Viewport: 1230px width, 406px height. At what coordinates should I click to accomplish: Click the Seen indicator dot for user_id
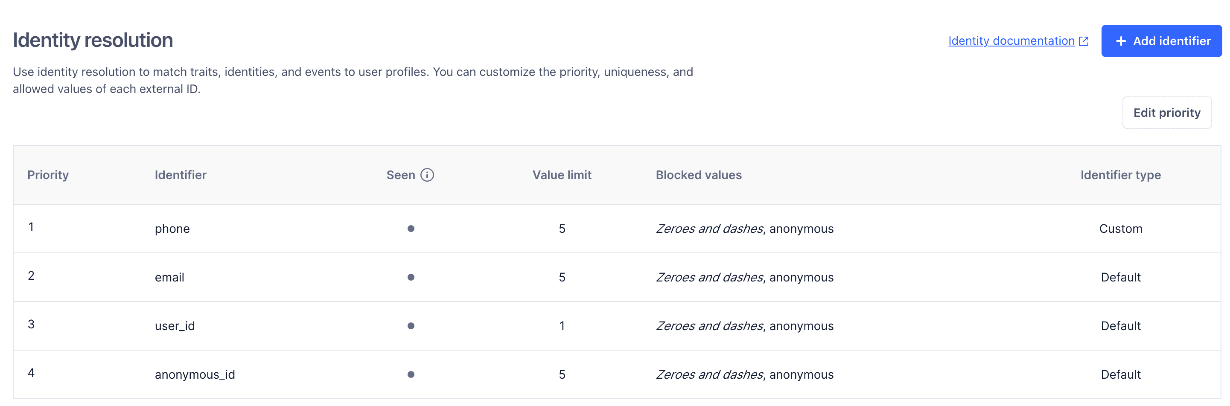(411, 326)
